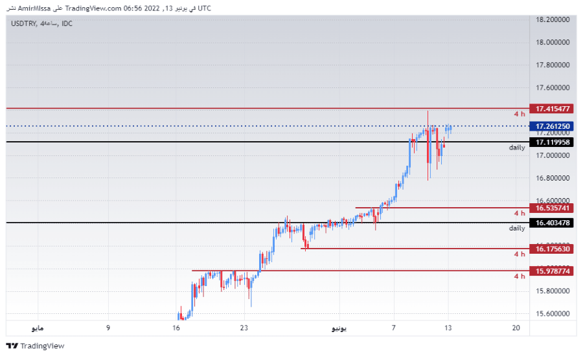This screenshot has height=356, width=583.
Task: Click the date 7 on the time axis
Action: point(393,328)
